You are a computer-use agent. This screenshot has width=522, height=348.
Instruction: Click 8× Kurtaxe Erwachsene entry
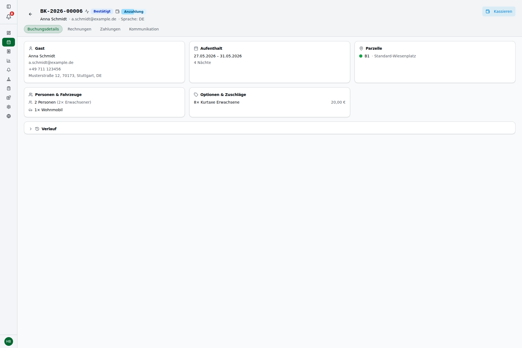pos(217,102)
